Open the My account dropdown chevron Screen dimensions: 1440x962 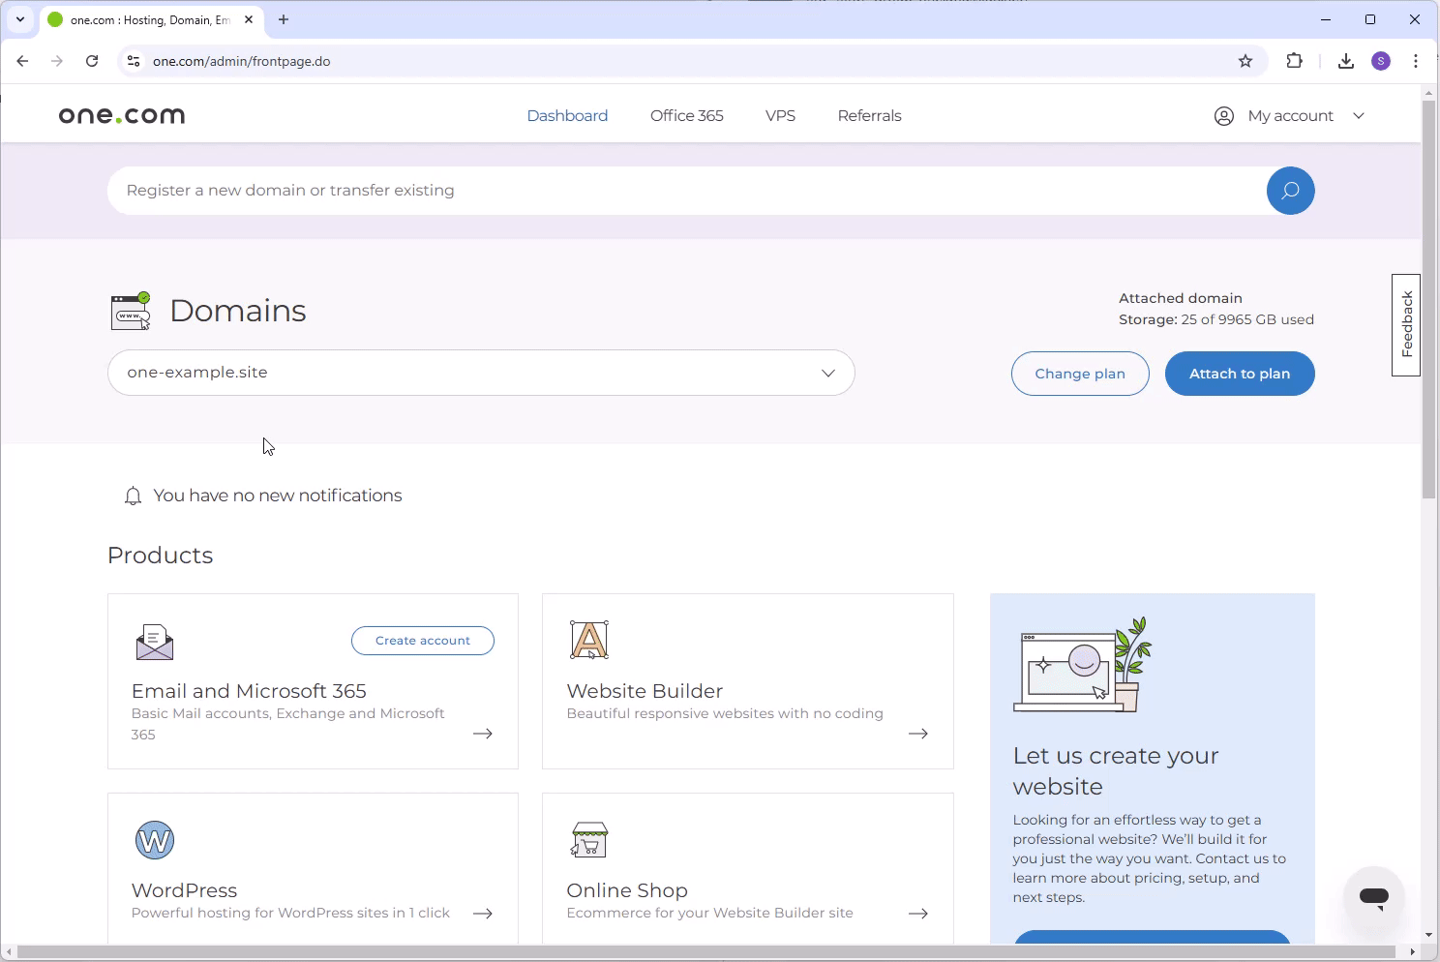click(1359, 115)
